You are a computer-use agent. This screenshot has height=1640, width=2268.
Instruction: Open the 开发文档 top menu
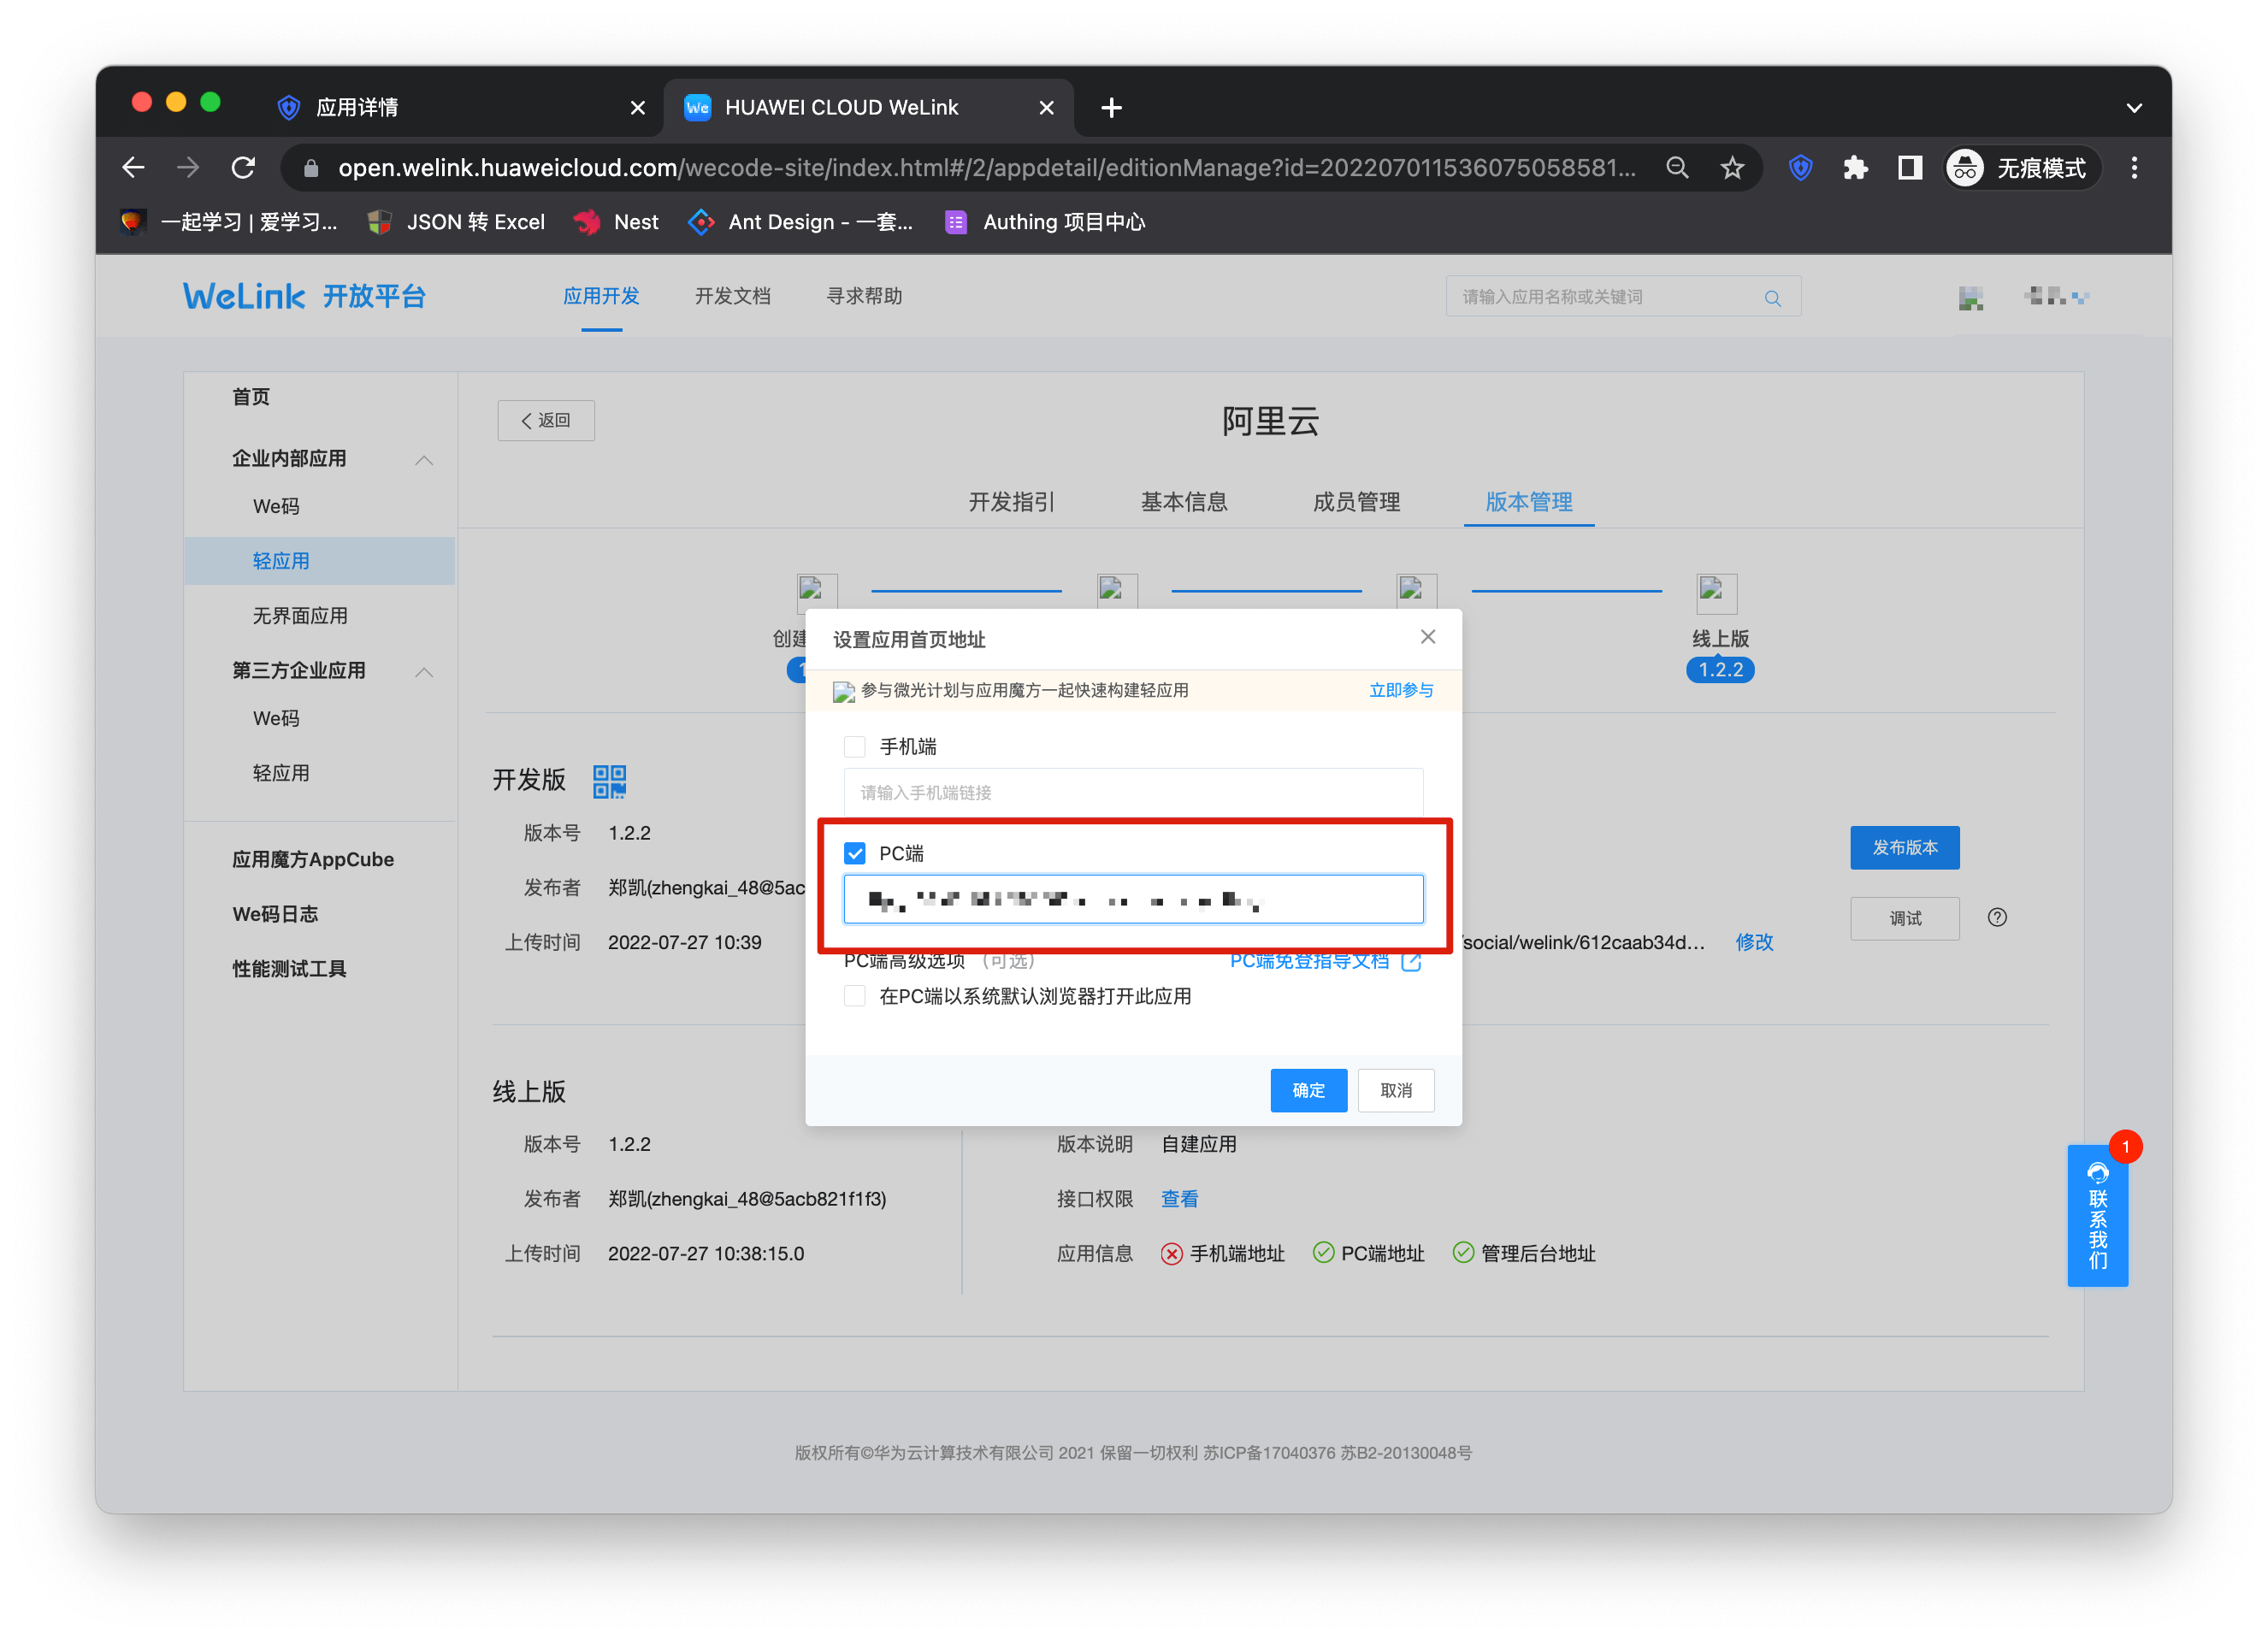pyautogui.click(x=732, y=296)
